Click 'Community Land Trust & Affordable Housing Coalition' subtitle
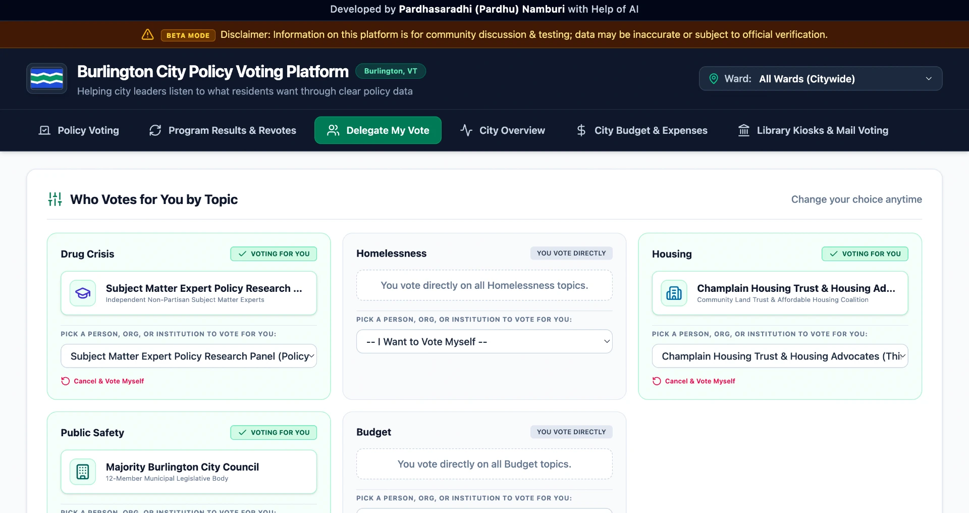 click(783, 300)
